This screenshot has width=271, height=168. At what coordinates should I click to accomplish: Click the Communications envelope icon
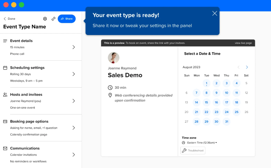pyautogui.click(x=5, y=148)
